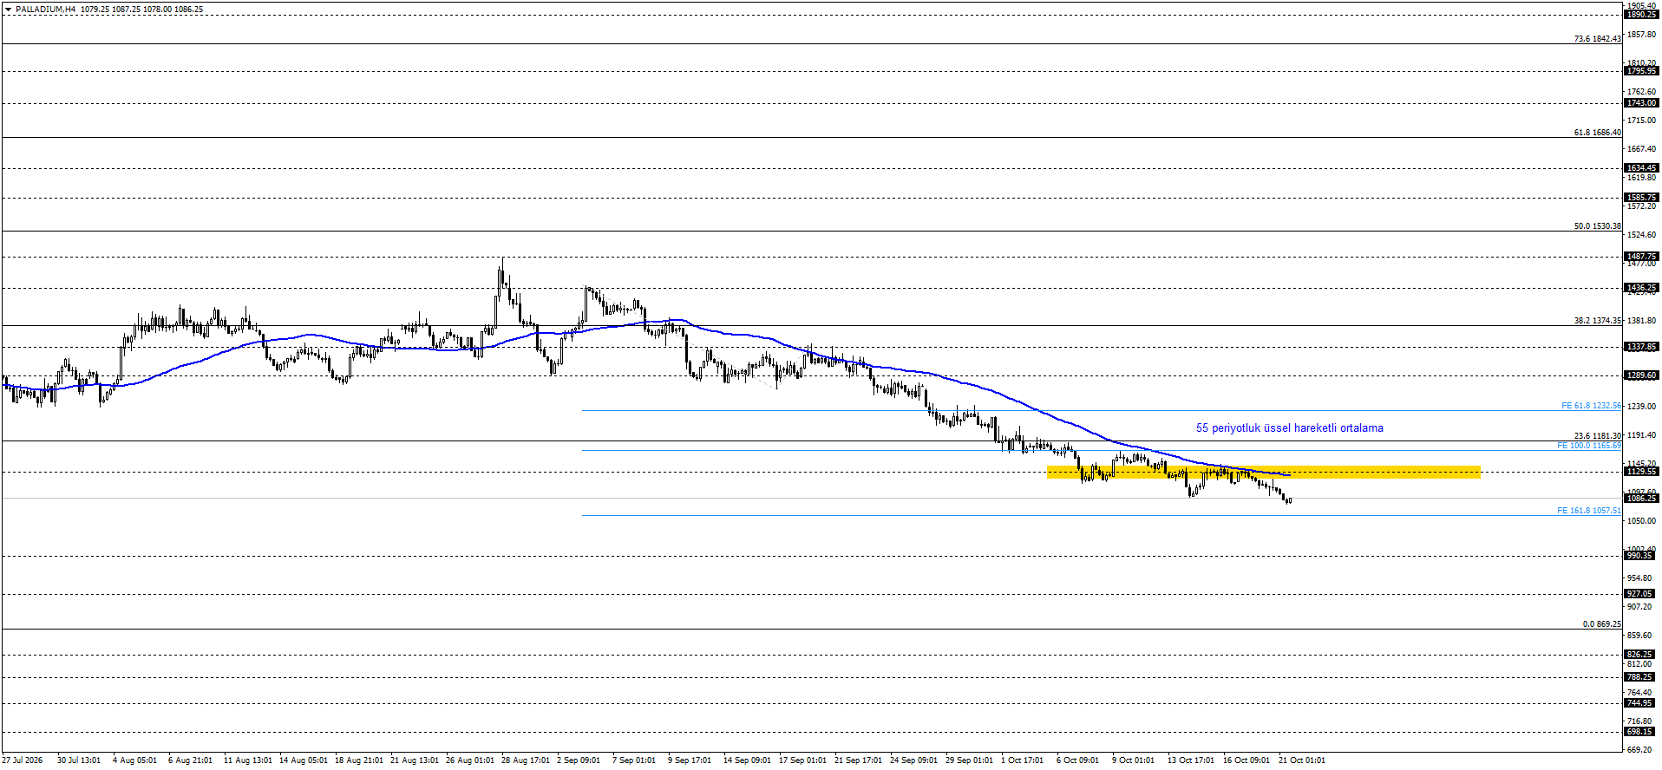Click the 1436.25 price level tag

click(1641, 288)
